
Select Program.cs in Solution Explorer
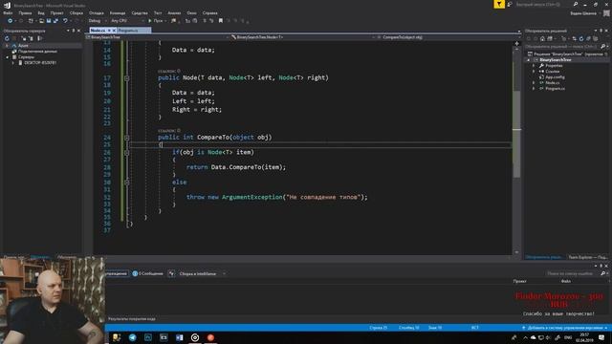(555, 89)
